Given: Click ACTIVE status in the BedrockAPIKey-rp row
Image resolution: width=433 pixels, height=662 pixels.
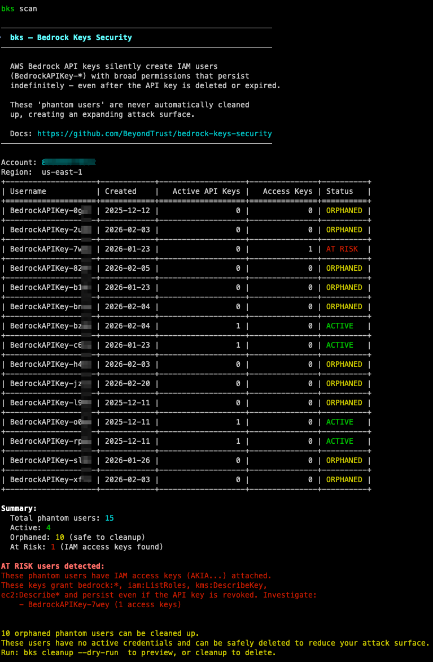Looking at the screenshot, I should [x=339, y=441].
